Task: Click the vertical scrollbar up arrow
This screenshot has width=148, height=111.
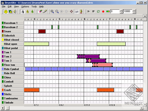Action: coord(145,16)
